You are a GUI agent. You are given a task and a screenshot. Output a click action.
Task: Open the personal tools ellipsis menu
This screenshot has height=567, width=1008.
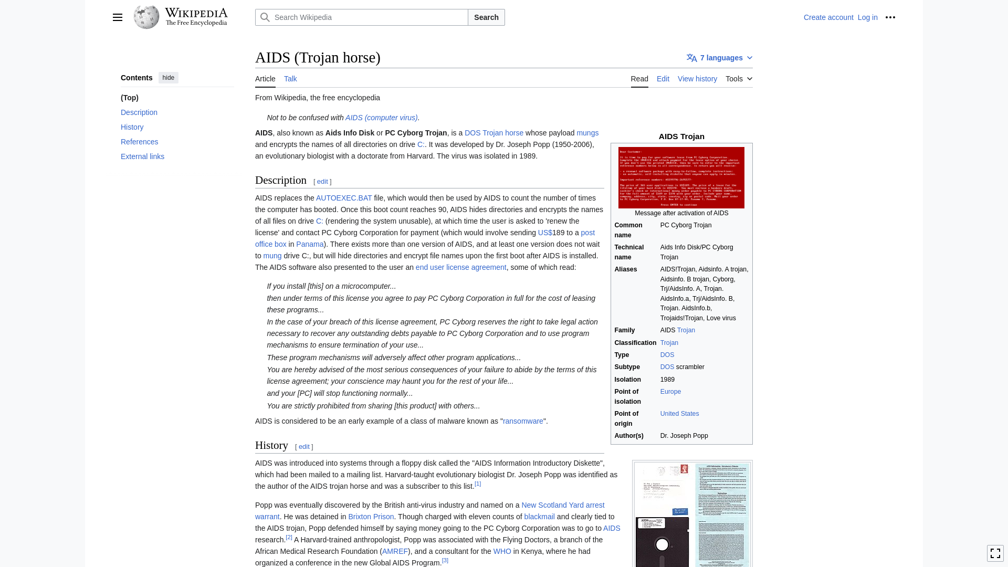[890, 17]
